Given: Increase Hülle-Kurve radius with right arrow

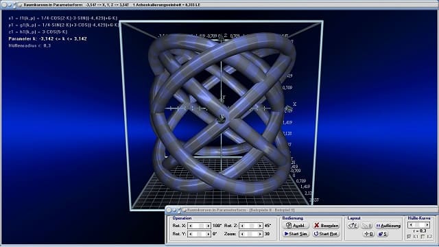Looking at the screenshot, I should click(427, 225).
